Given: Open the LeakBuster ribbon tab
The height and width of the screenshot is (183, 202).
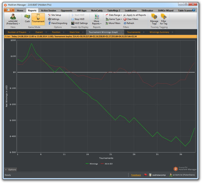Looking at the screenshot, I should (131, 11).
